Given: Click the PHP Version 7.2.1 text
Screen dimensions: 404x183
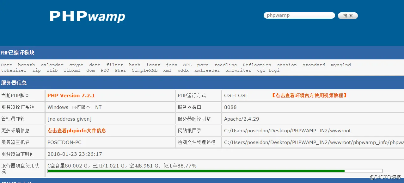Looking at the screenshot, I should pyautogui.click(x=71, y=95).
